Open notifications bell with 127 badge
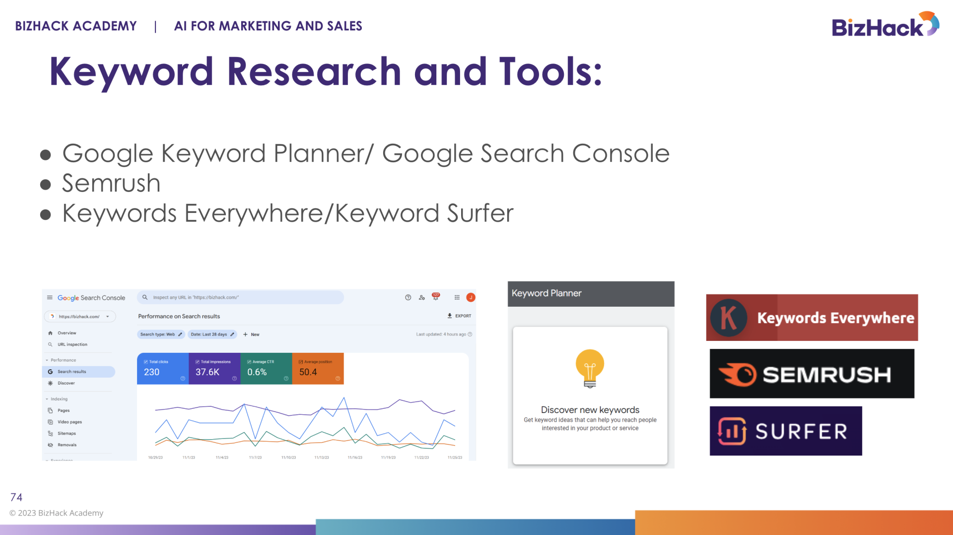The height and width of the screenshot is (535, 953). tap(435, 297)
